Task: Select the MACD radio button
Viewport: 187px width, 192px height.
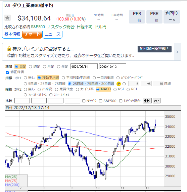Action: (x=98, y=90)
